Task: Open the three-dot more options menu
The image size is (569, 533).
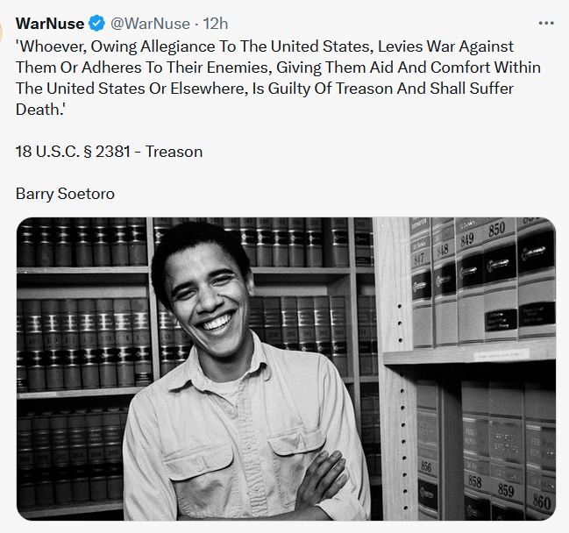Action: [x=545, y=24]
